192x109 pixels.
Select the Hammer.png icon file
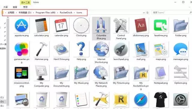pyautogui.click(x=41, y=51)
